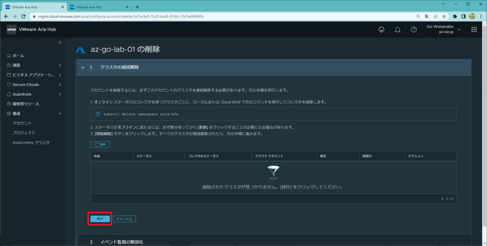Open プロジェクト under 構成

[24, 133]
